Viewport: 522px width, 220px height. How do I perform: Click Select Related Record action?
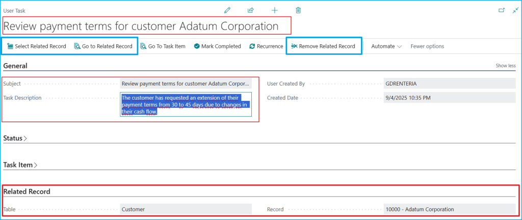point(36,46)
